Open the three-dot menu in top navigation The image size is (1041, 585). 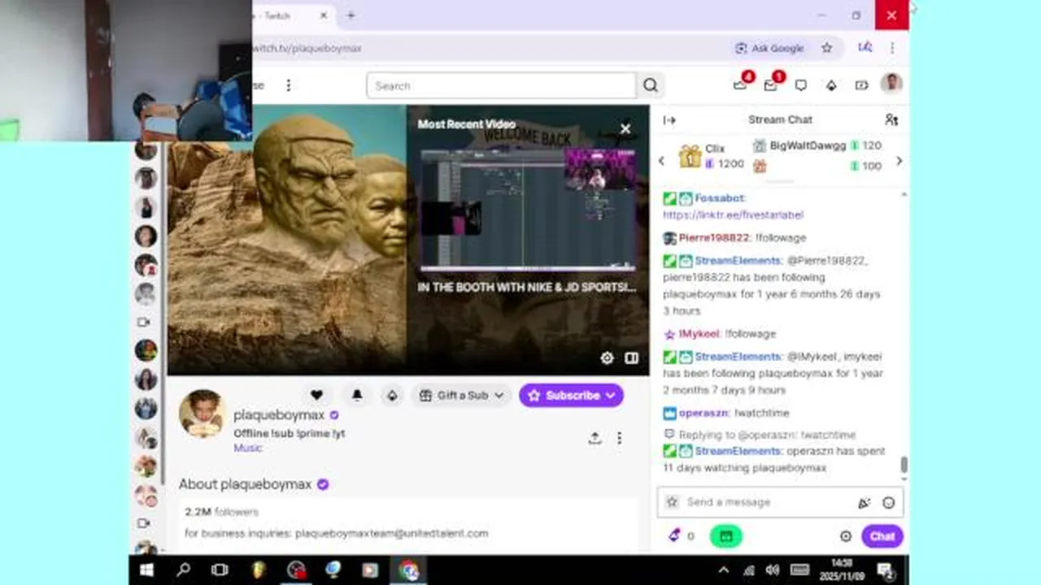tap(288, 85)
